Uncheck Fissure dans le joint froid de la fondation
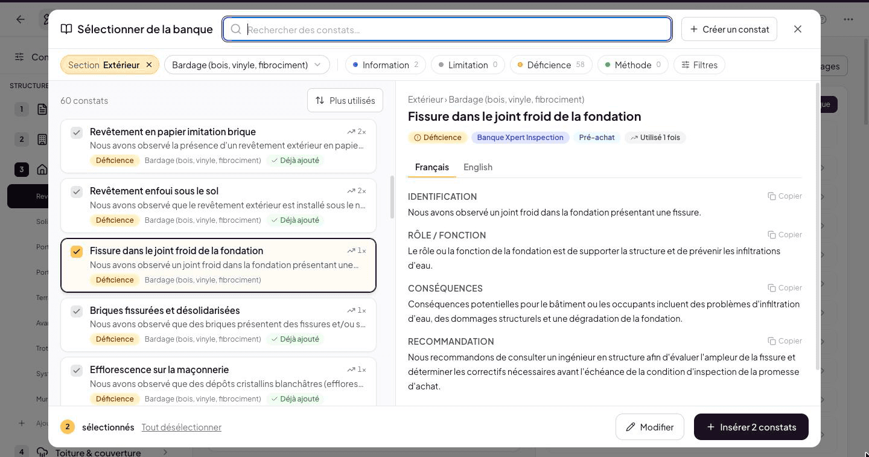The height and width of the screenshot is (457, 869). (77, 251)
